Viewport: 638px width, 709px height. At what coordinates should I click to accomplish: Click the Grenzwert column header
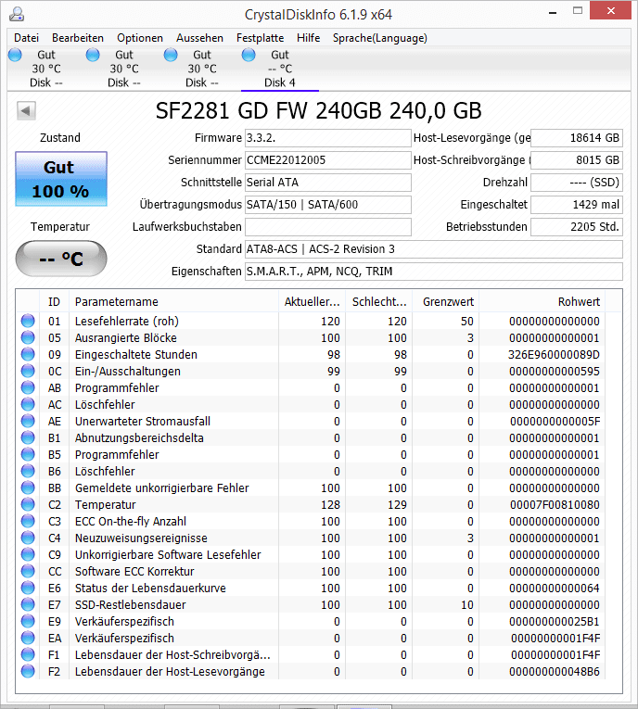coord(446,301)
